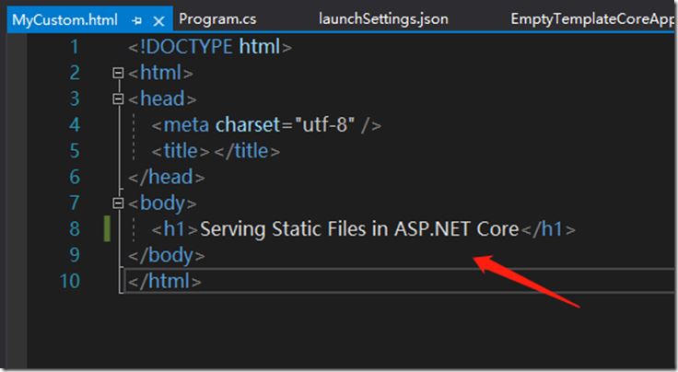Click the closing body tag
The width and height of the screenshot is (678, 372).
167,254
